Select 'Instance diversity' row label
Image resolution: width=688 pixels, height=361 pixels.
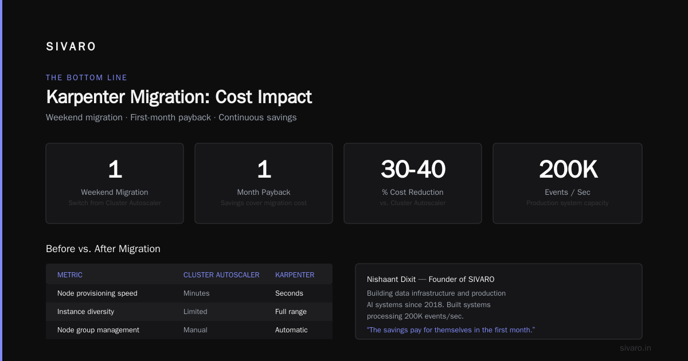pyautogui.click(x=85, y=312)
